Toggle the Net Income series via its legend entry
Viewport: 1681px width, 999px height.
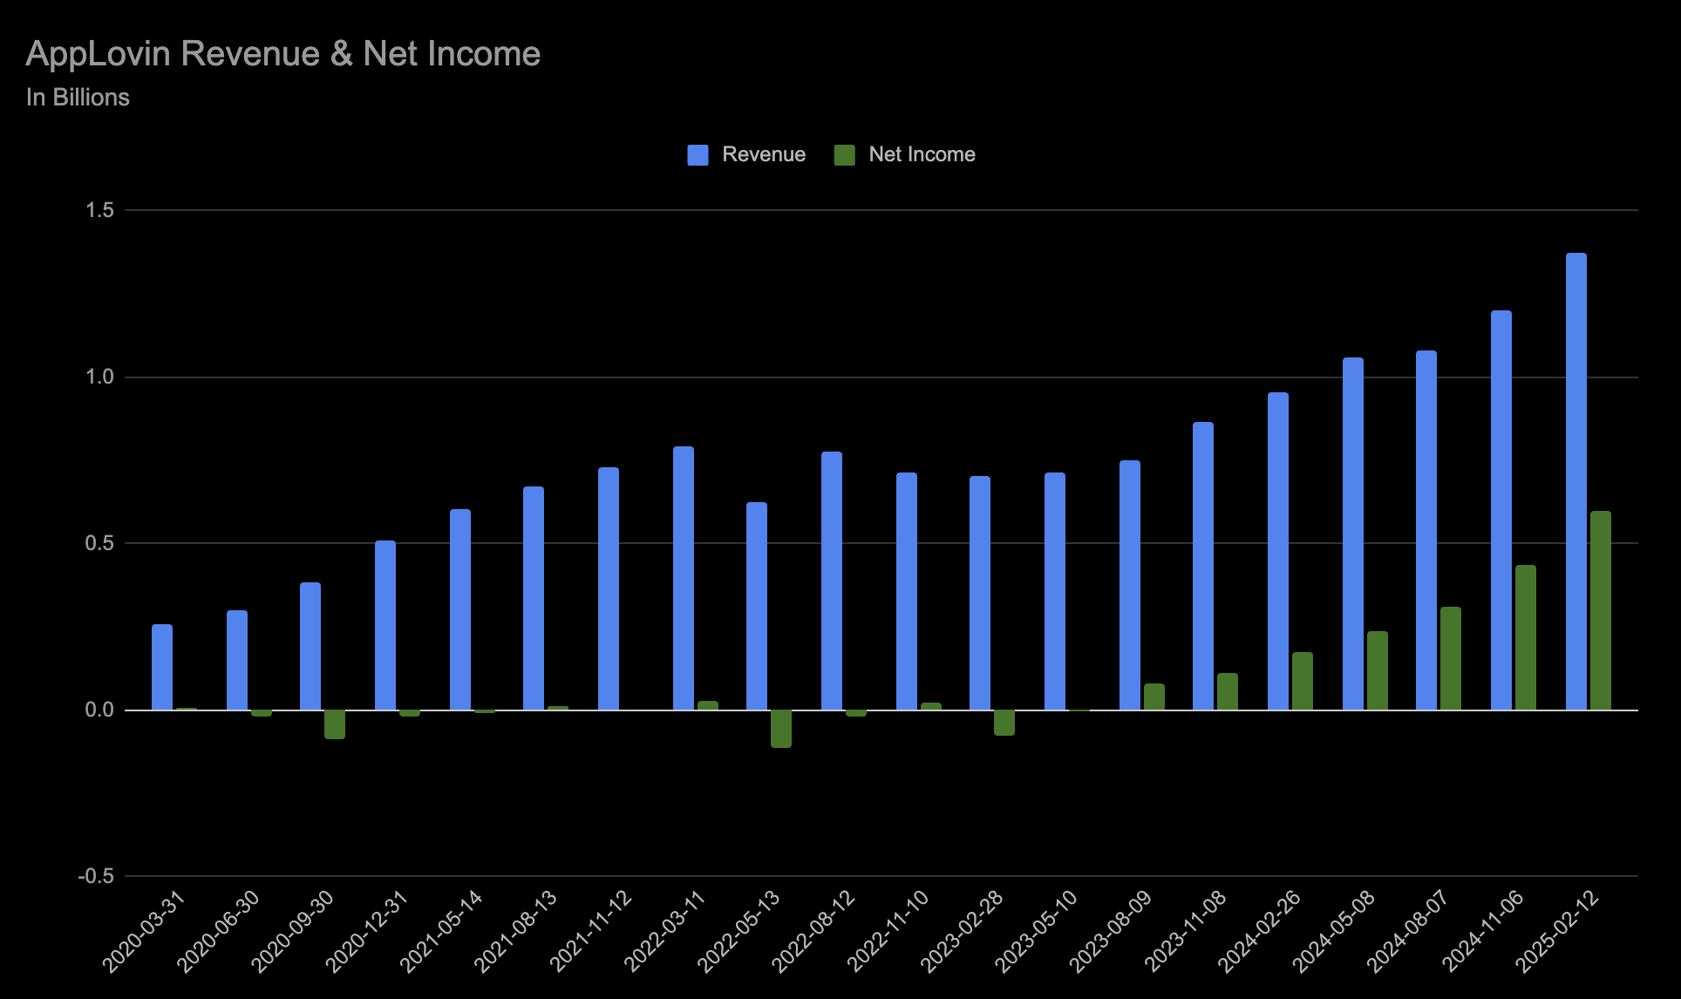[922, 153]
